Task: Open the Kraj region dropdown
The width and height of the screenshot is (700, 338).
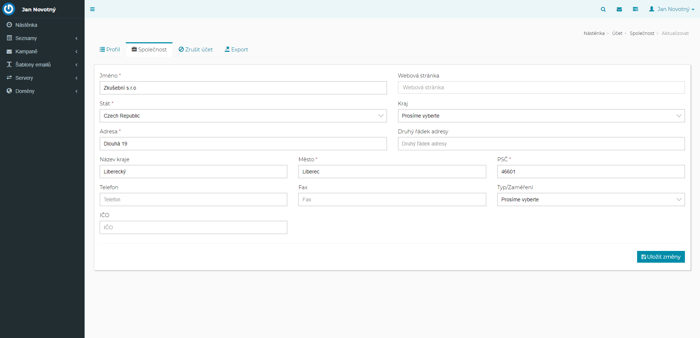Action: click(541, 116)
